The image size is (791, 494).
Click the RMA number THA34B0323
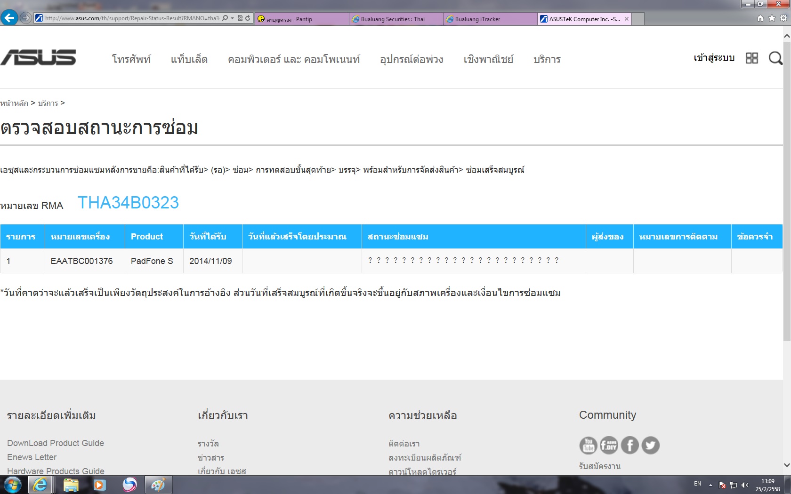(x=128, y=203)
